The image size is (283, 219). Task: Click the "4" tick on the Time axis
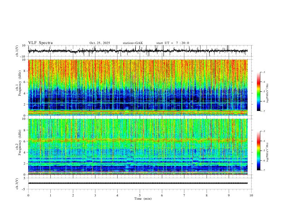[117, 195]
